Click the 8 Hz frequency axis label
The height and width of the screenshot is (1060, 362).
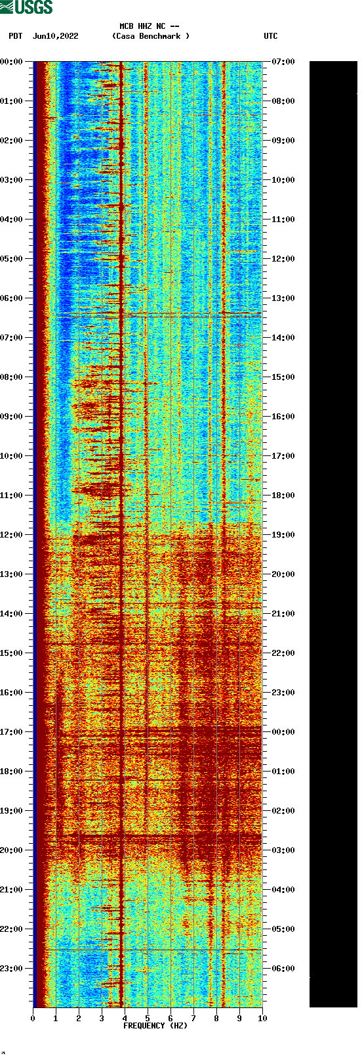[216, 1019]
